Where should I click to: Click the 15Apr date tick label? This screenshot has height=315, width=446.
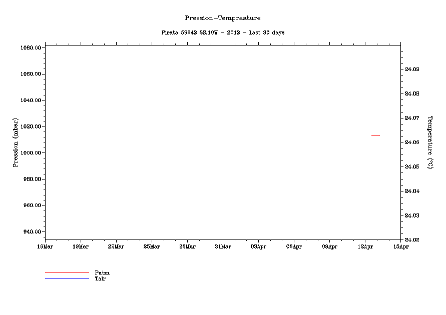(400, 246)
